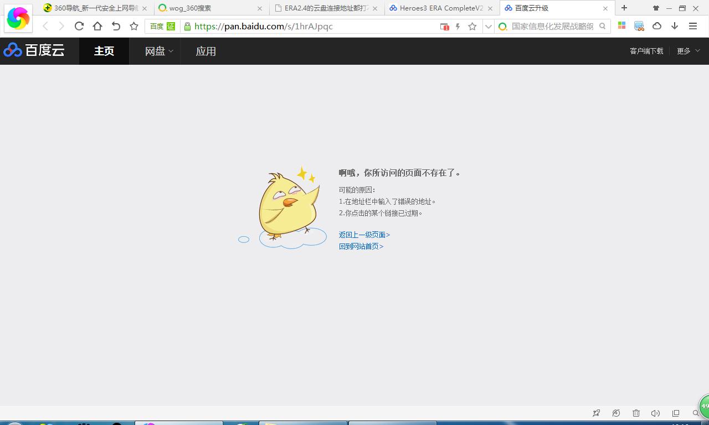Click the colorful apps grid icon
Screen dimensions: 709x425
621,26
